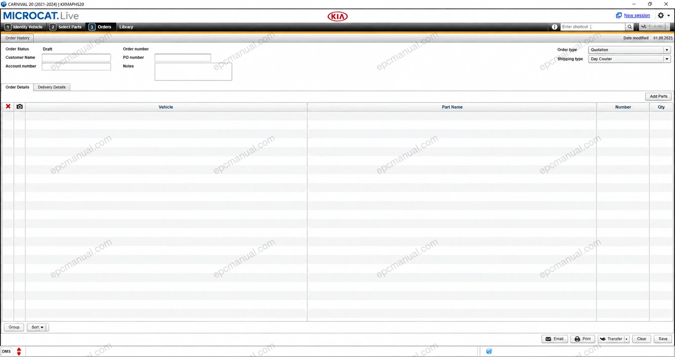Click the Number column header

coord(623,107)
